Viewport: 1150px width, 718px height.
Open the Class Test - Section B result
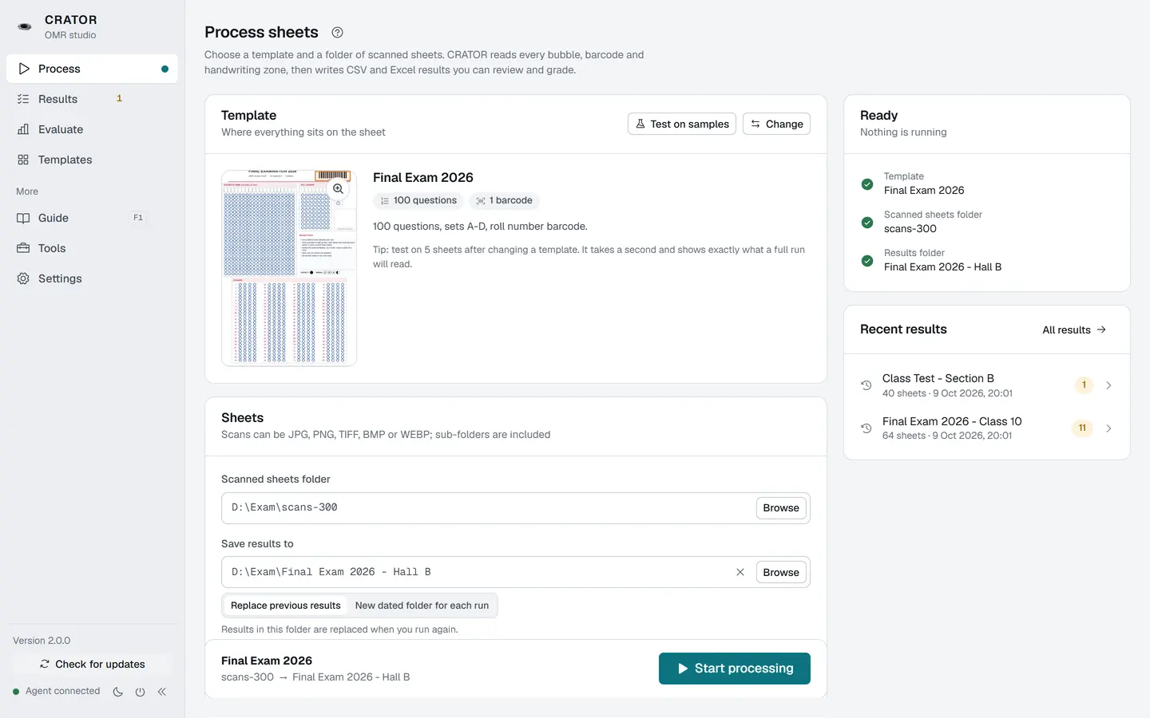tap(987, 385)
